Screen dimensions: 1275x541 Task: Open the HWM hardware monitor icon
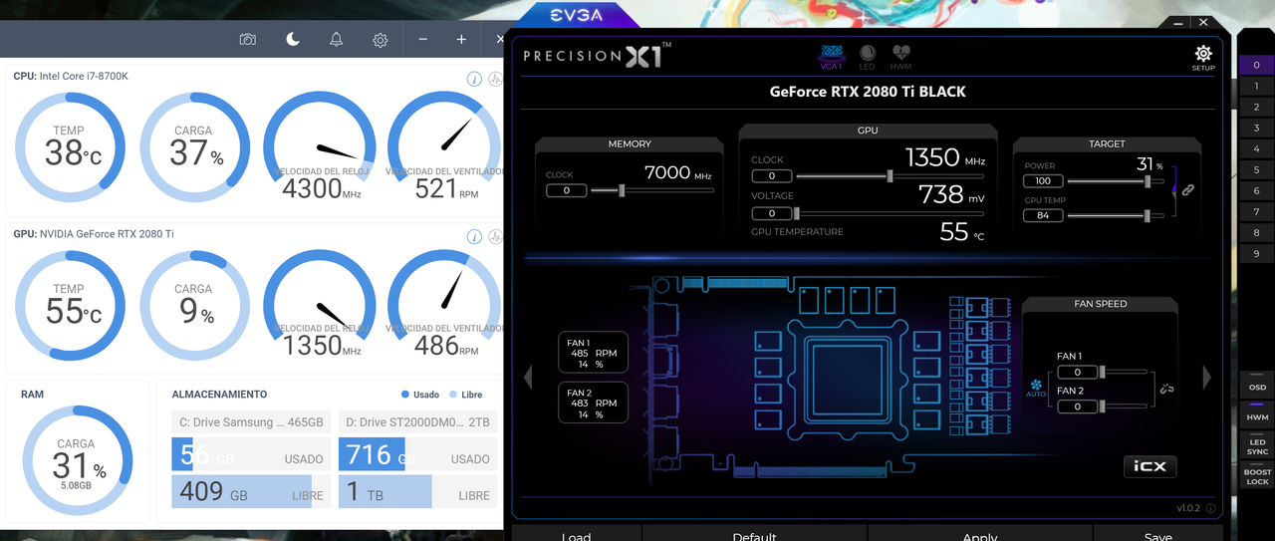[x=900, y=56]
